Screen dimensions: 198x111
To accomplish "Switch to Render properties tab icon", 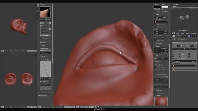I will 177,36.
